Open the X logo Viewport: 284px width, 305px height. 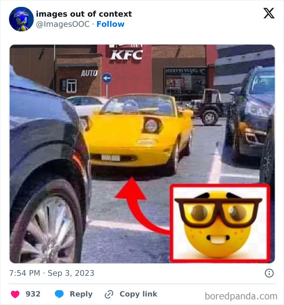(269, 14)
